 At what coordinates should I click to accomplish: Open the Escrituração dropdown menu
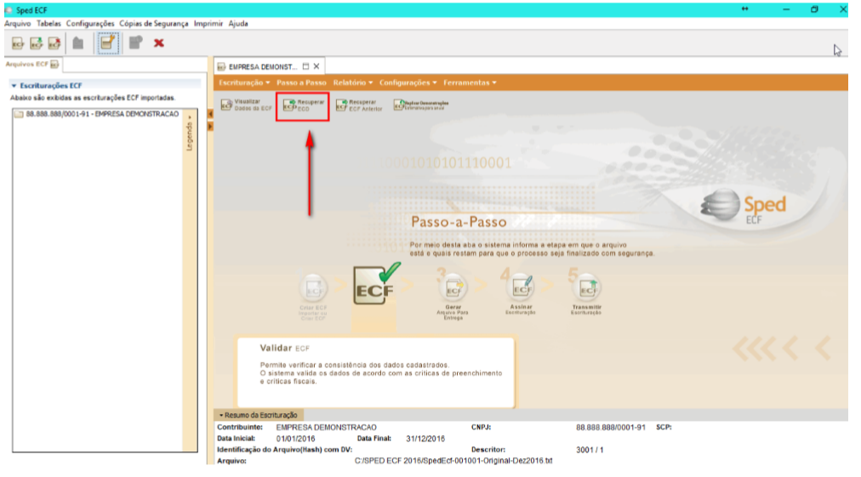tap(244, 82)
